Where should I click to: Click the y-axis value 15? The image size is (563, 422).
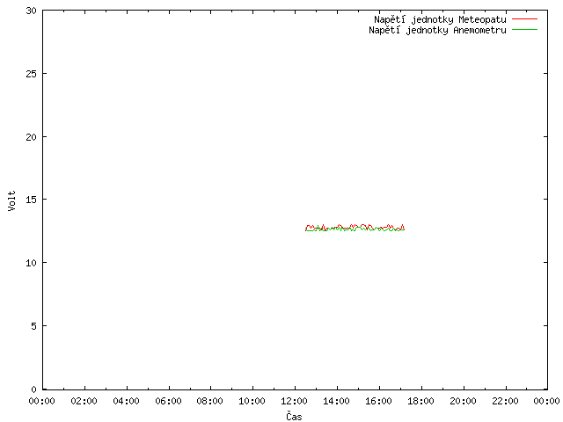(x=32, y=200)
